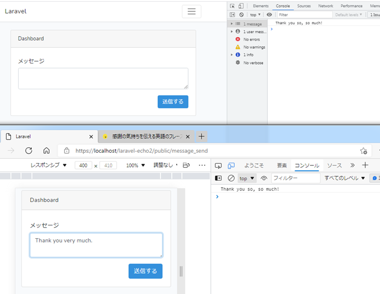The height and width of the screenshot is (294, 380).
Task: Show more tabs chevron in Edge DevTools
Action: tap(353, 165)
